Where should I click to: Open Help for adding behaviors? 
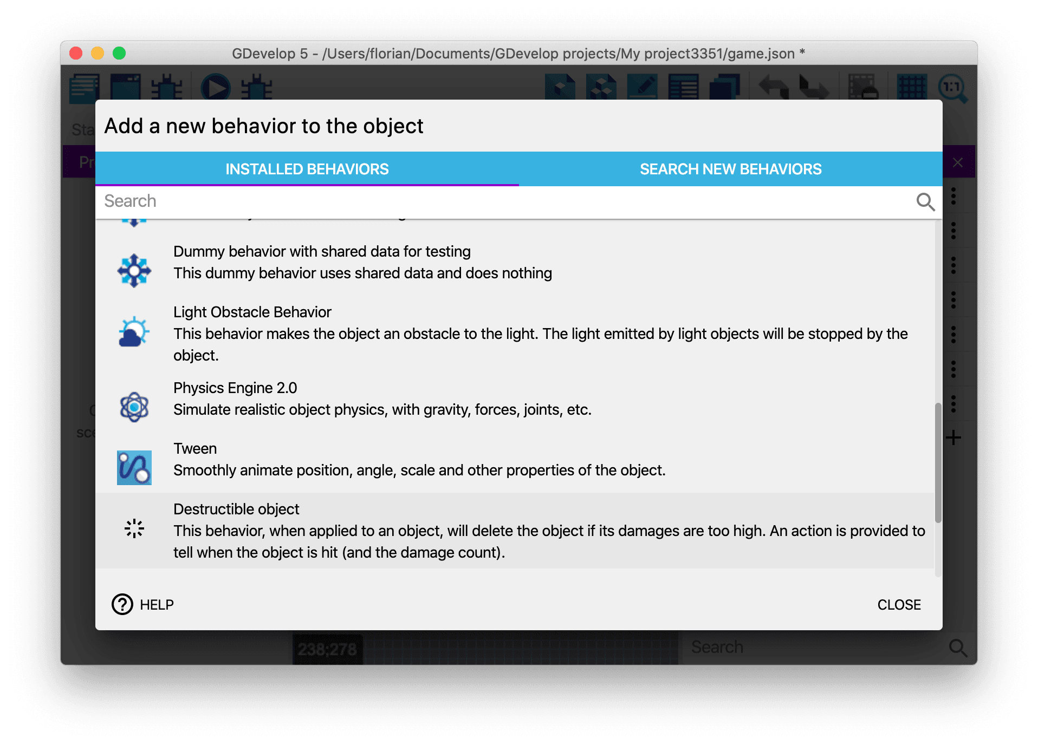coord(143,604)
